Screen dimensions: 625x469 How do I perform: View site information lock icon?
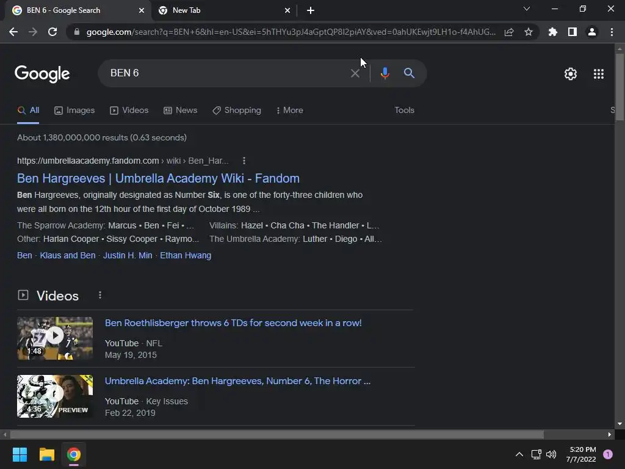click(x=76, y=32)
